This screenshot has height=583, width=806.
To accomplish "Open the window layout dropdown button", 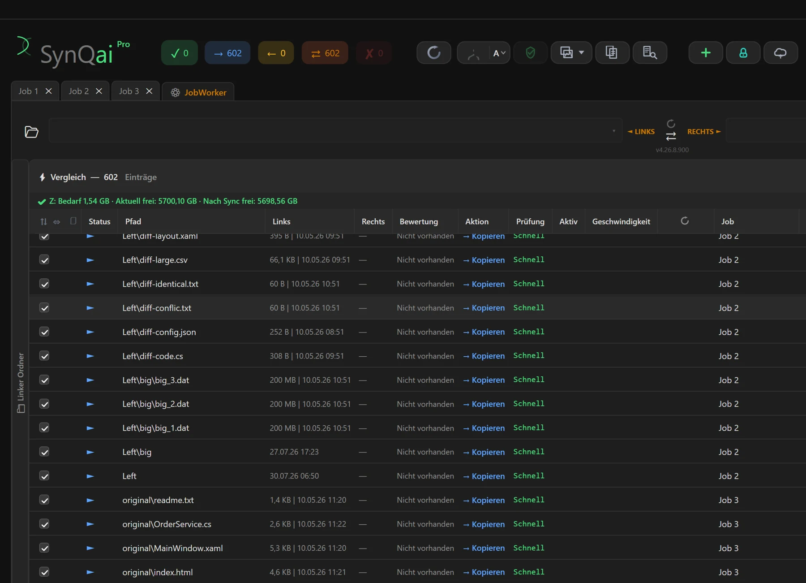I will coord(571,53).
